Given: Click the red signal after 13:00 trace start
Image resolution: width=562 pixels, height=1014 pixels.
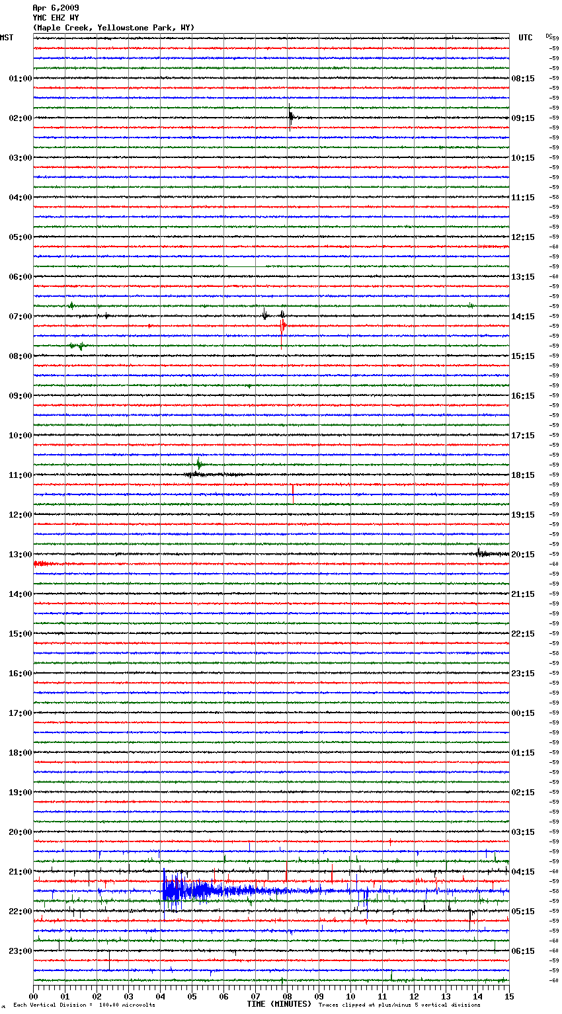Looking at the screenshot, I should point(44,564).
